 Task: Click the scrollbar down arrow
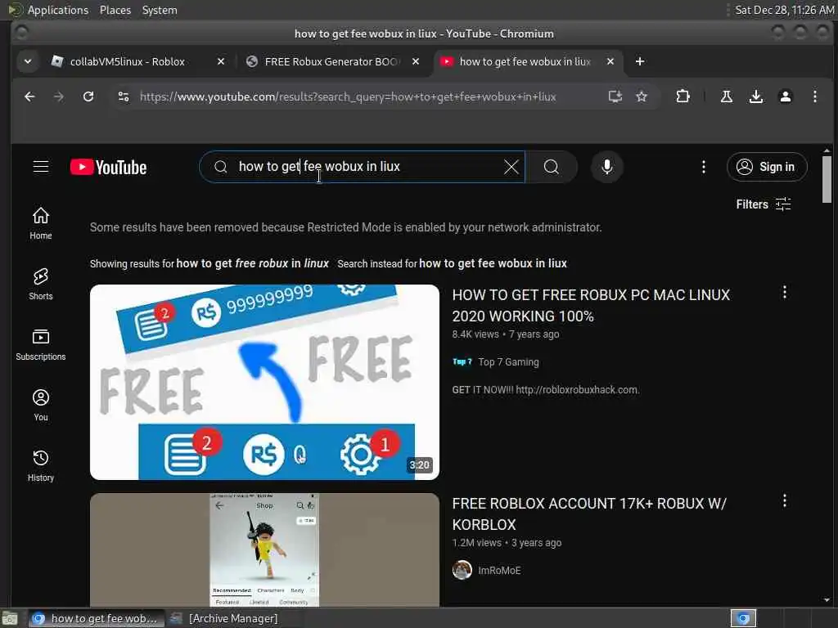(827, 600)
